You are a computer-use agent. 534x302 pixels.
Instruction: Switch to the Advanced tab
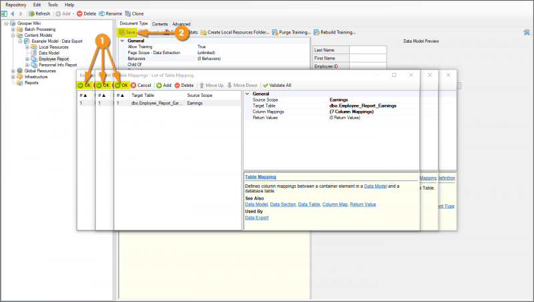point(181,24)
